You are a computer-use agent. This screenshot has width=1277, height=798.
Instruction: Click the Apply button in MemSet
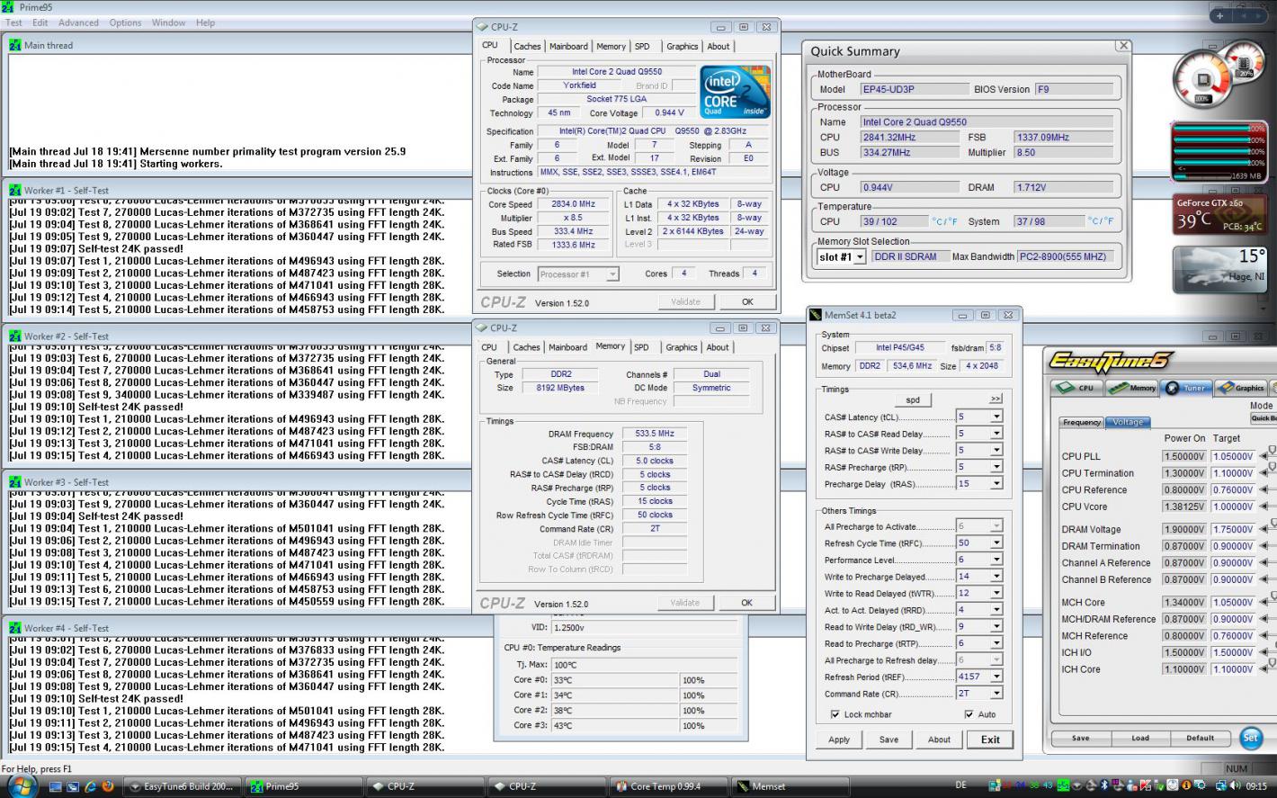[x=838, y=740]
